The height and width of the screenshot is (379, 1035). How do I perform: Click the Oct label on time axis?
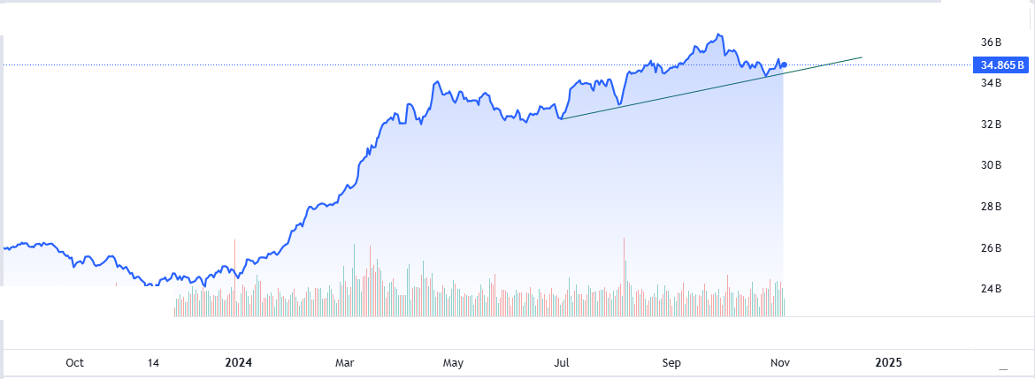(75, 363)
